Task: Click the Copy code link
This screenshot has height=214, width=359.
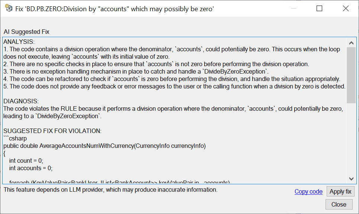Action: coord(308,192)
